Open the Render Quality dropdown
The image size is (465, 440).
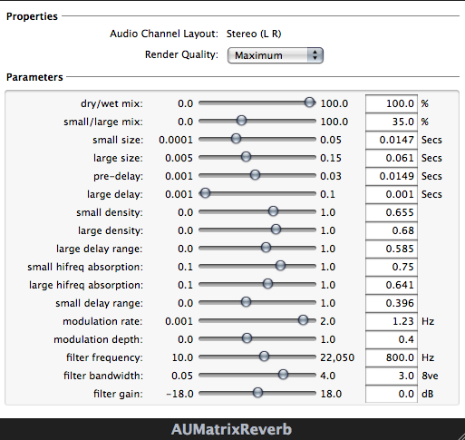276,55
